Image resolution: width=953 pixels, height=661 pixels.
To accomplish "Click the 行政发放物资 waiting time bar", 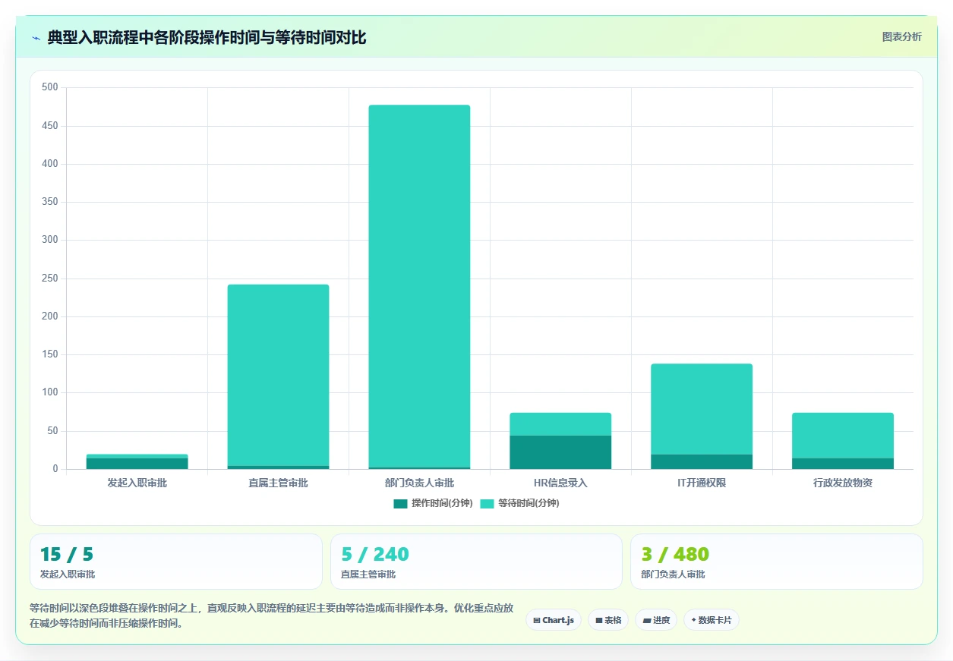I will click(843, 436).
